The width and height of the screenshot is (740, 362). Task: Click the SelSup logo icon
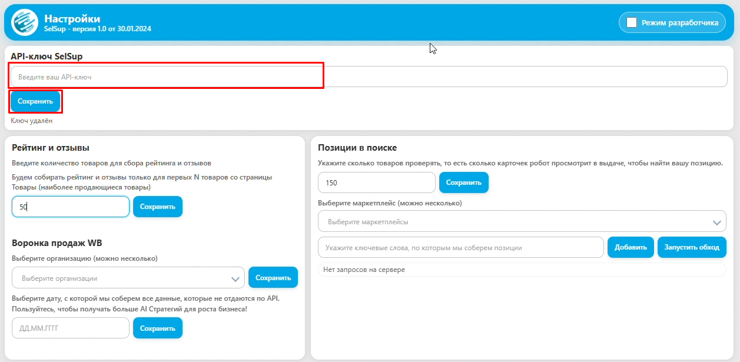click(x=25, y=22)
